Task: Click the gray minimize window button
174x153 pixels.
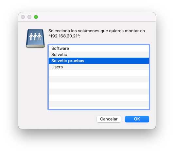Action: 29,17
